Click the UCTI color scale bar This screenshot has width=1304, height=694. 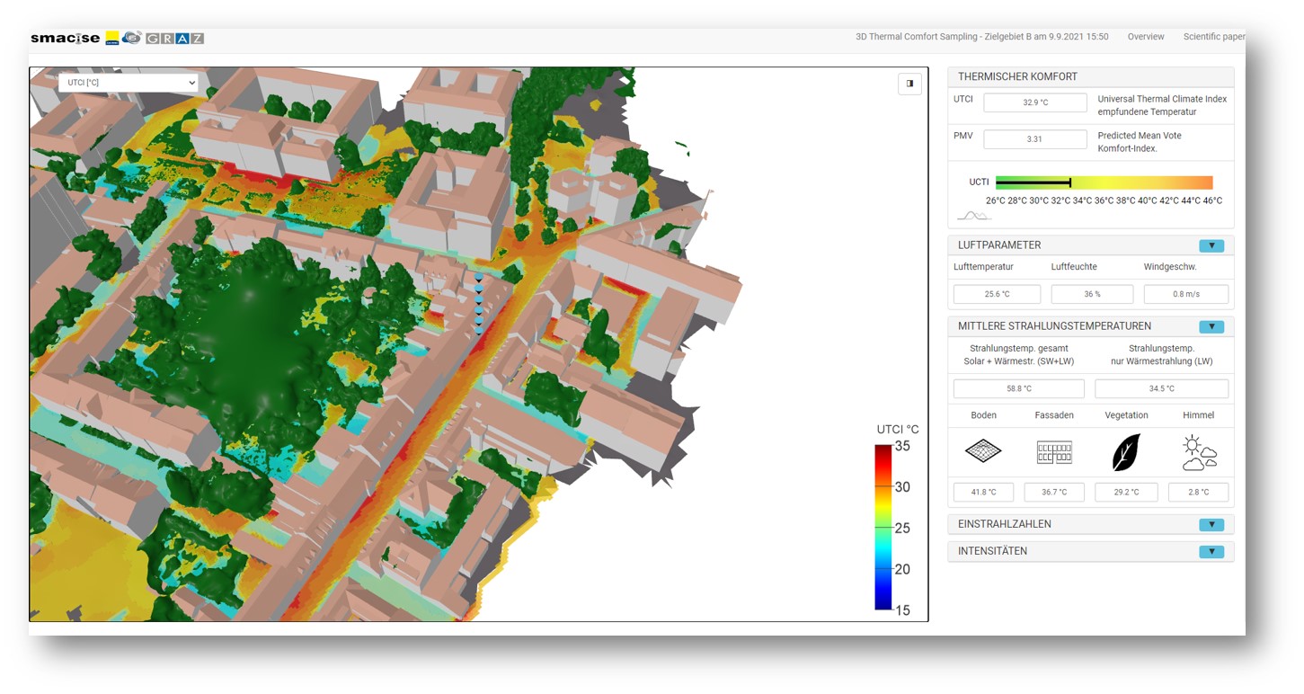coord(1104,182)
